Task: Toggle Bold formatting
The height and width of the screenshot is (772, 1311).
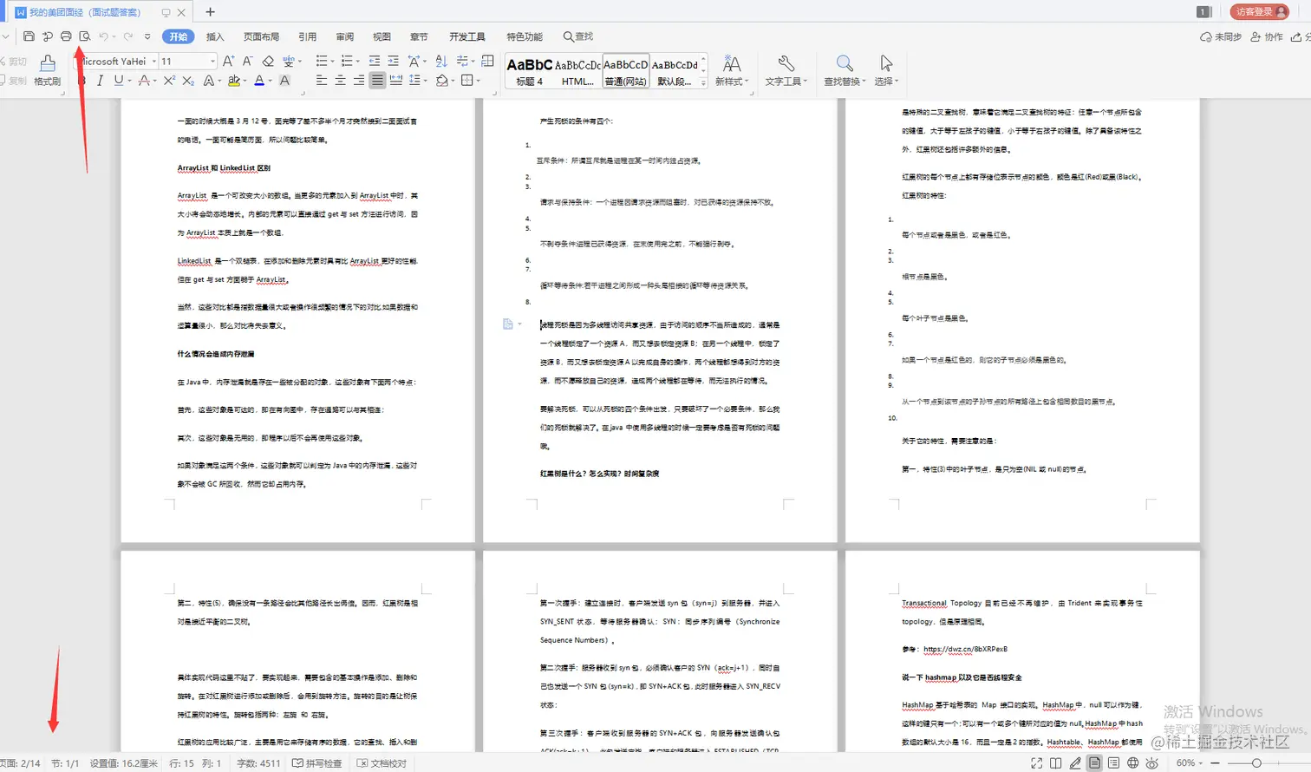Action: point(82,81)
